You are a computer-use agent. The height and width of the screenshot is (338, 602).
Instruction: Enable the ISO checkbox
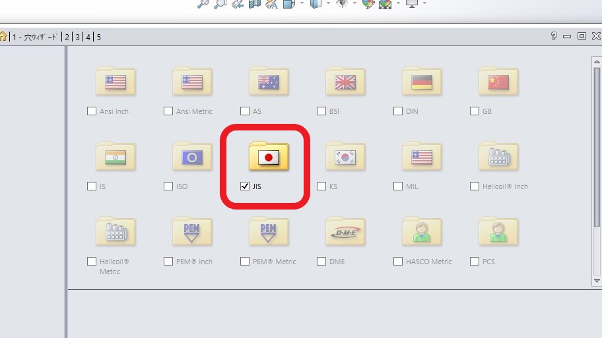pos(168,186)
